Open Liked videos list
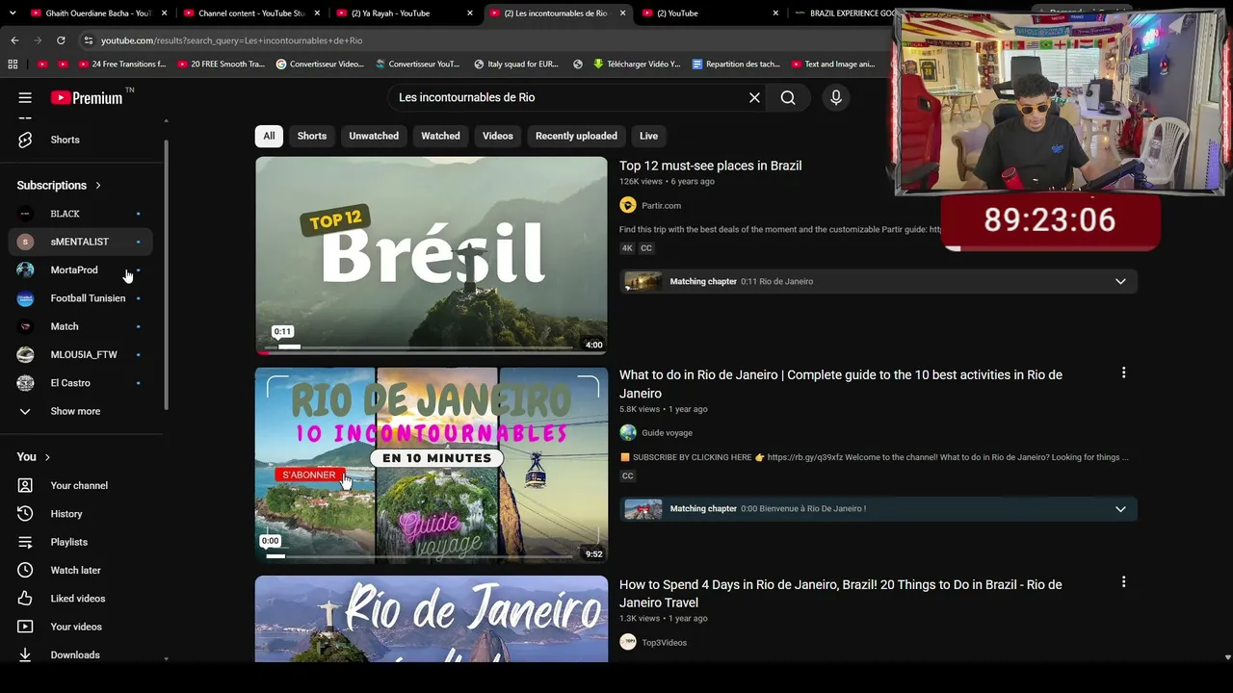Viewport: 1233px width, 693px height. [81, 599]
